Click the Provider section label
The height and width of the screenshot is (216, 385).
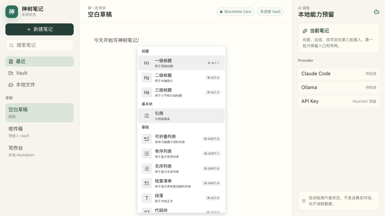pos(306,61)
